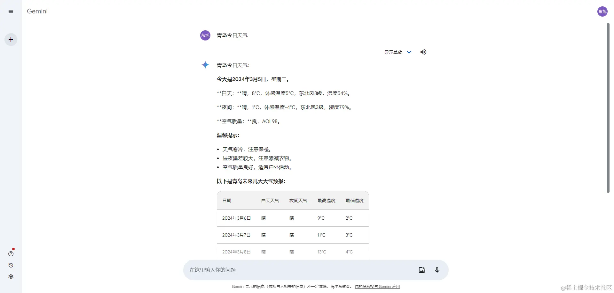614x293 pixels.
Task: Click the 2024年3月6日 date cell
Action: [x=237, y=218]
